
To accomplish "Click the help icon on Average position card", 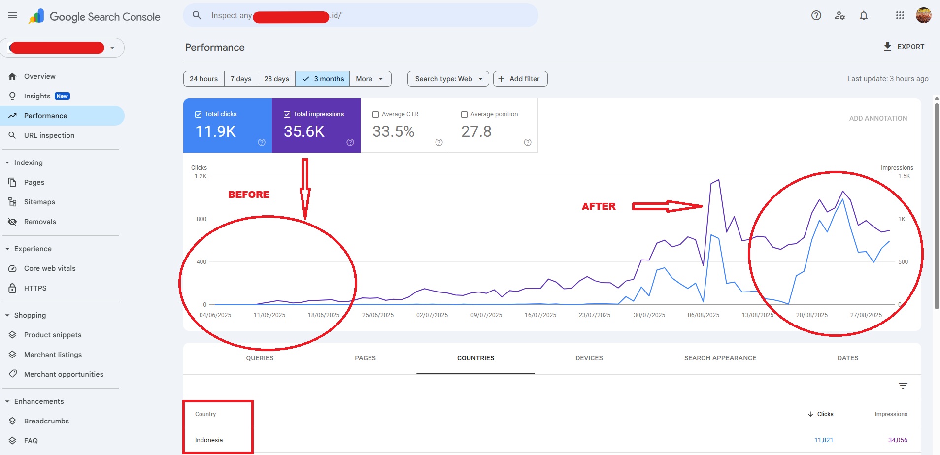I will click(528, 142).
